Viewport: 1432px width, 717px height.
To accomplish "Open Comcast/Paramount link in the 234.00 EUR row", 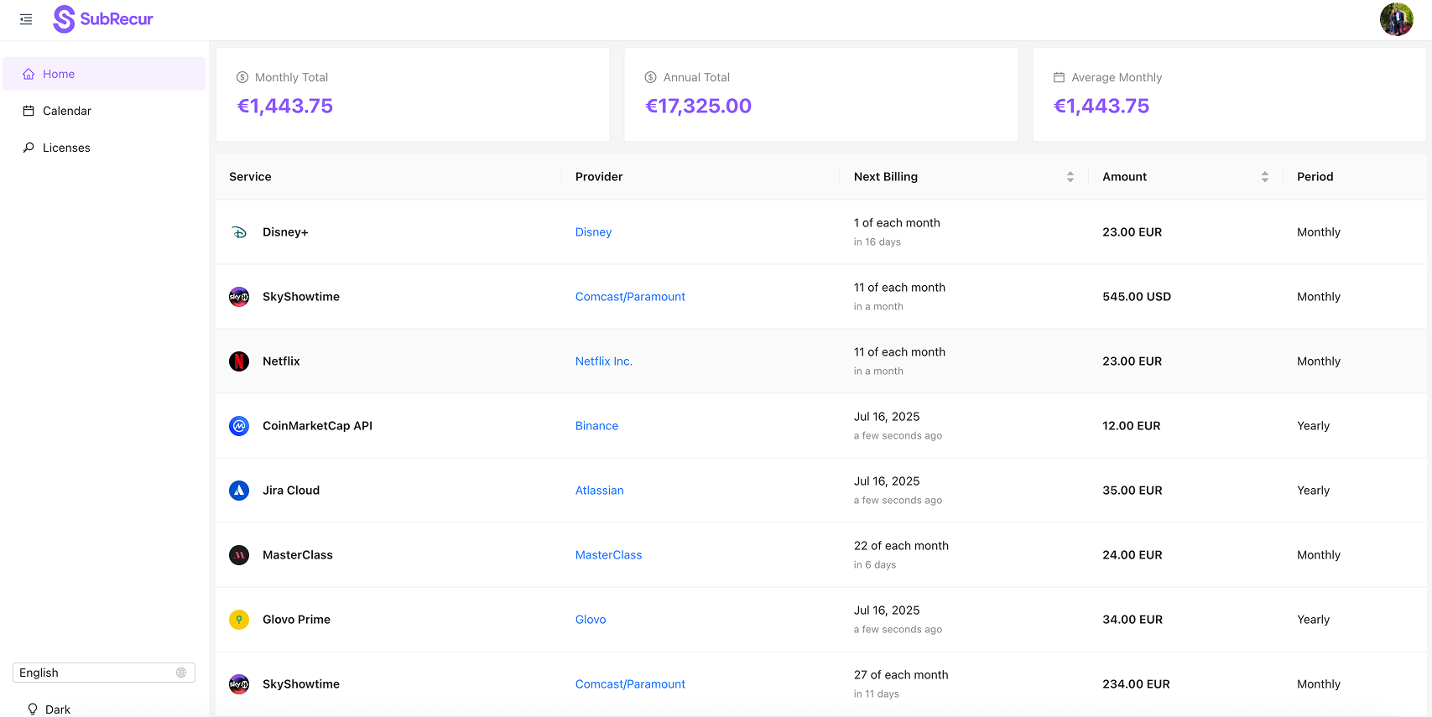I will [x=630, y=684].
